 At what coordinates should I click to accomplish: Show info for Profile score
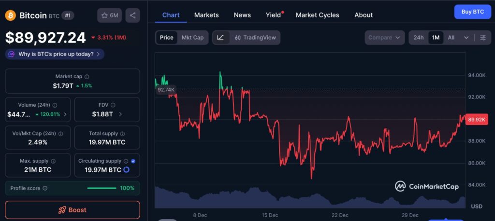(x=45, y=188)
